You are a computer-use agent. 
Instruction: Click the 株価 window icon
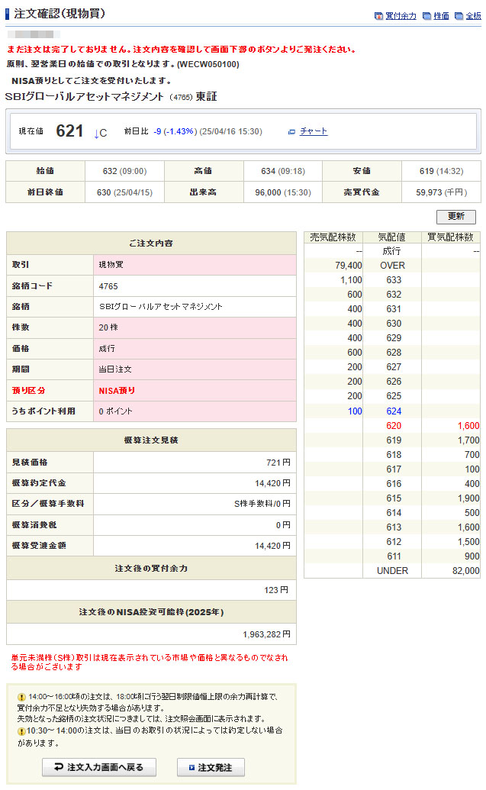(x=426, y=16)
